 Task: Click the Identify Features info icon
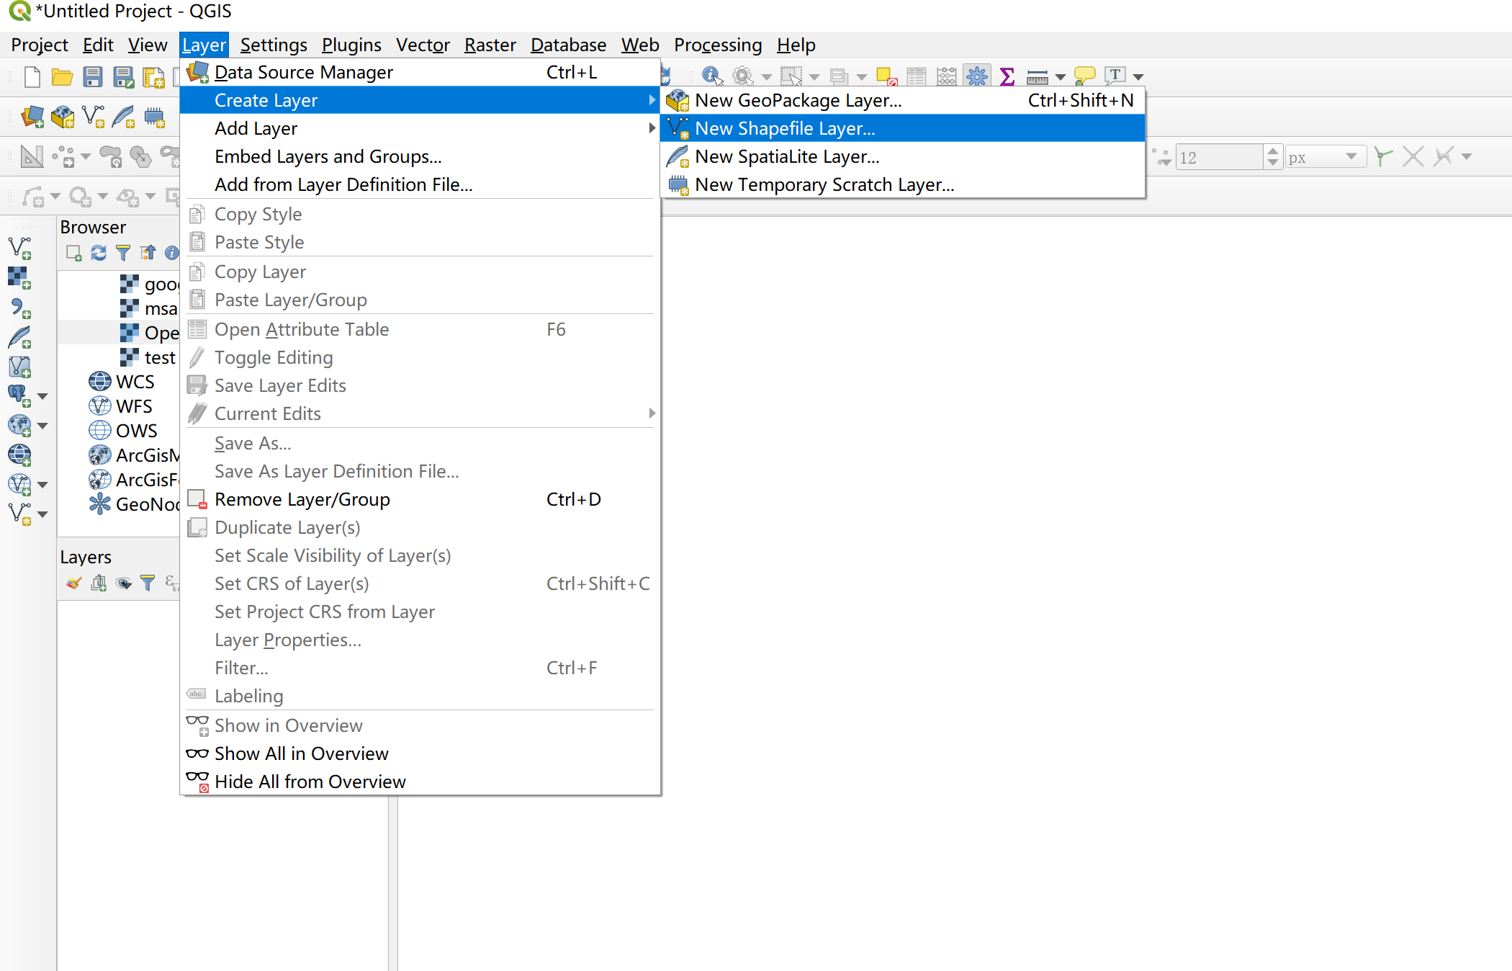click(711, 76)
